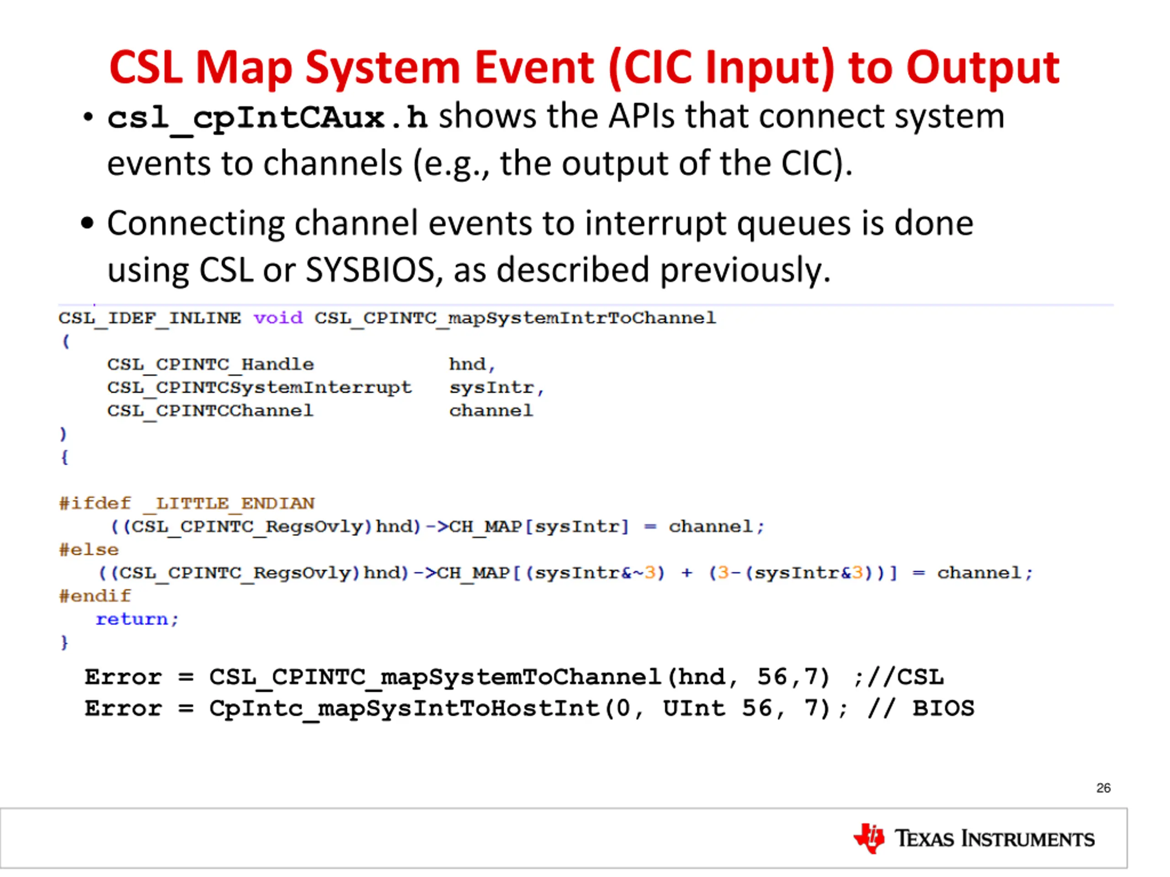
Task: Click the 'return;' statement
Action: click(138, 619)
